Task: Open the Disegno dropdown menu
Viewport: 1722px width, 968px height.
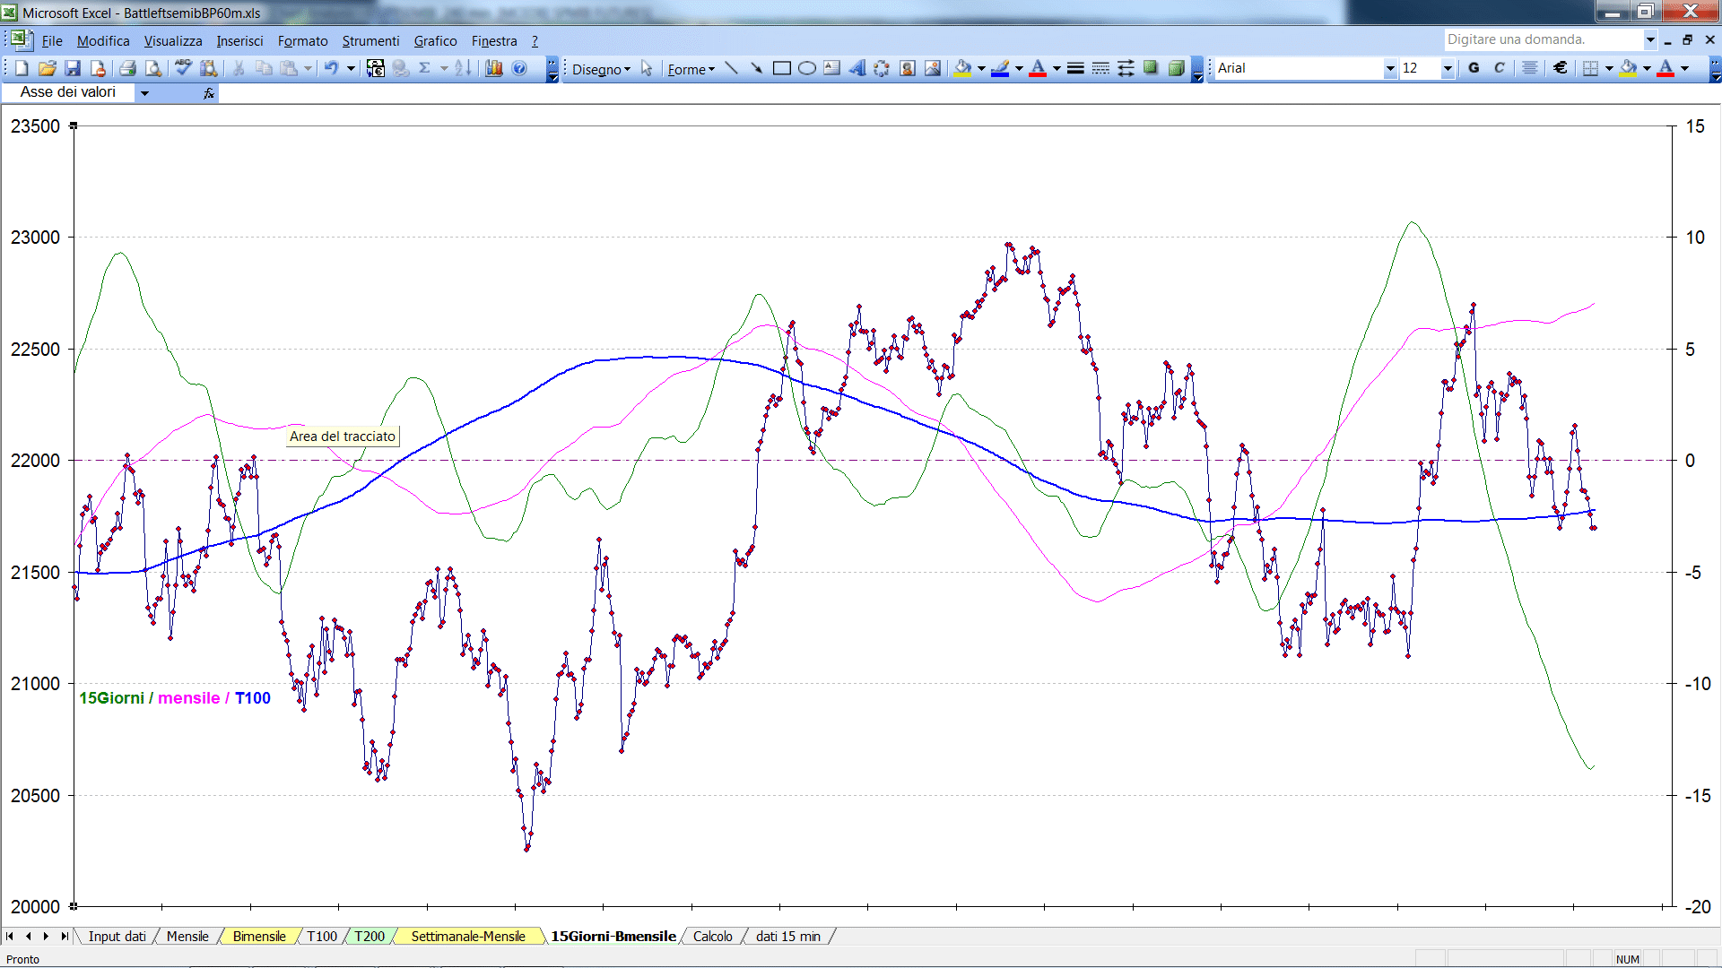Action: point(601,69)
